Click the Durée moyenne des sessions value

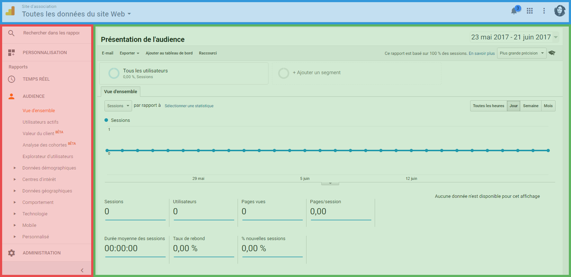121,248
